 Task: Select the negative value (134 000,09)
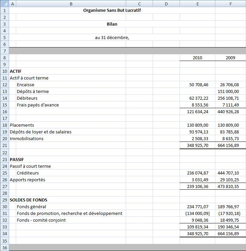click(x=197, y=213)
